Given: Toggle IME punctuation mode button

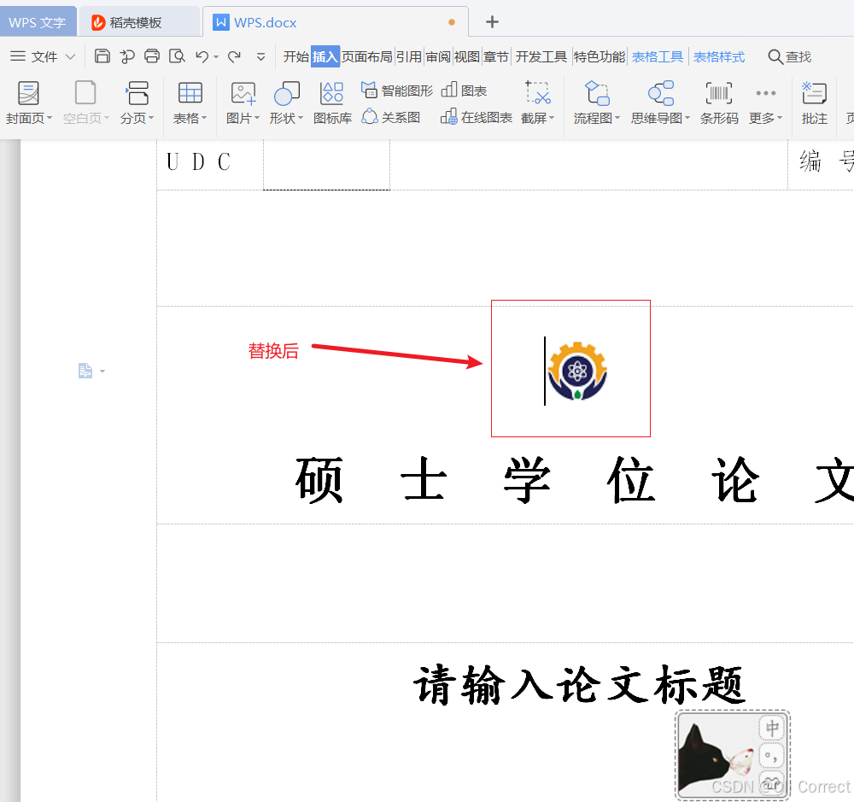Looking at the screenshot, I should [x=772, y=756].
